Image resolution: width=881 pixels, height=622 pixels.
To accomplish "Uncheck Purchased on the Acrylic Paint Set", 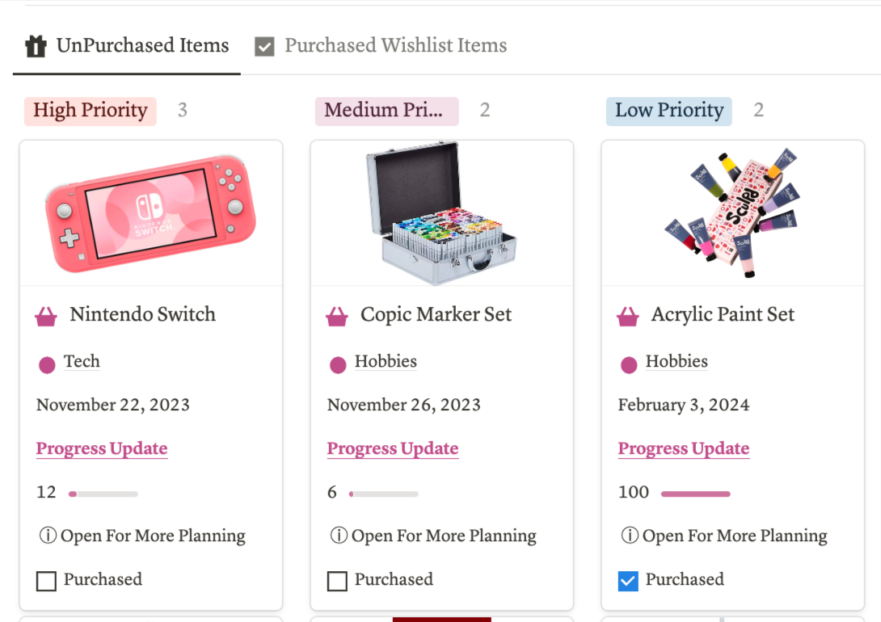I will point(628,581).
